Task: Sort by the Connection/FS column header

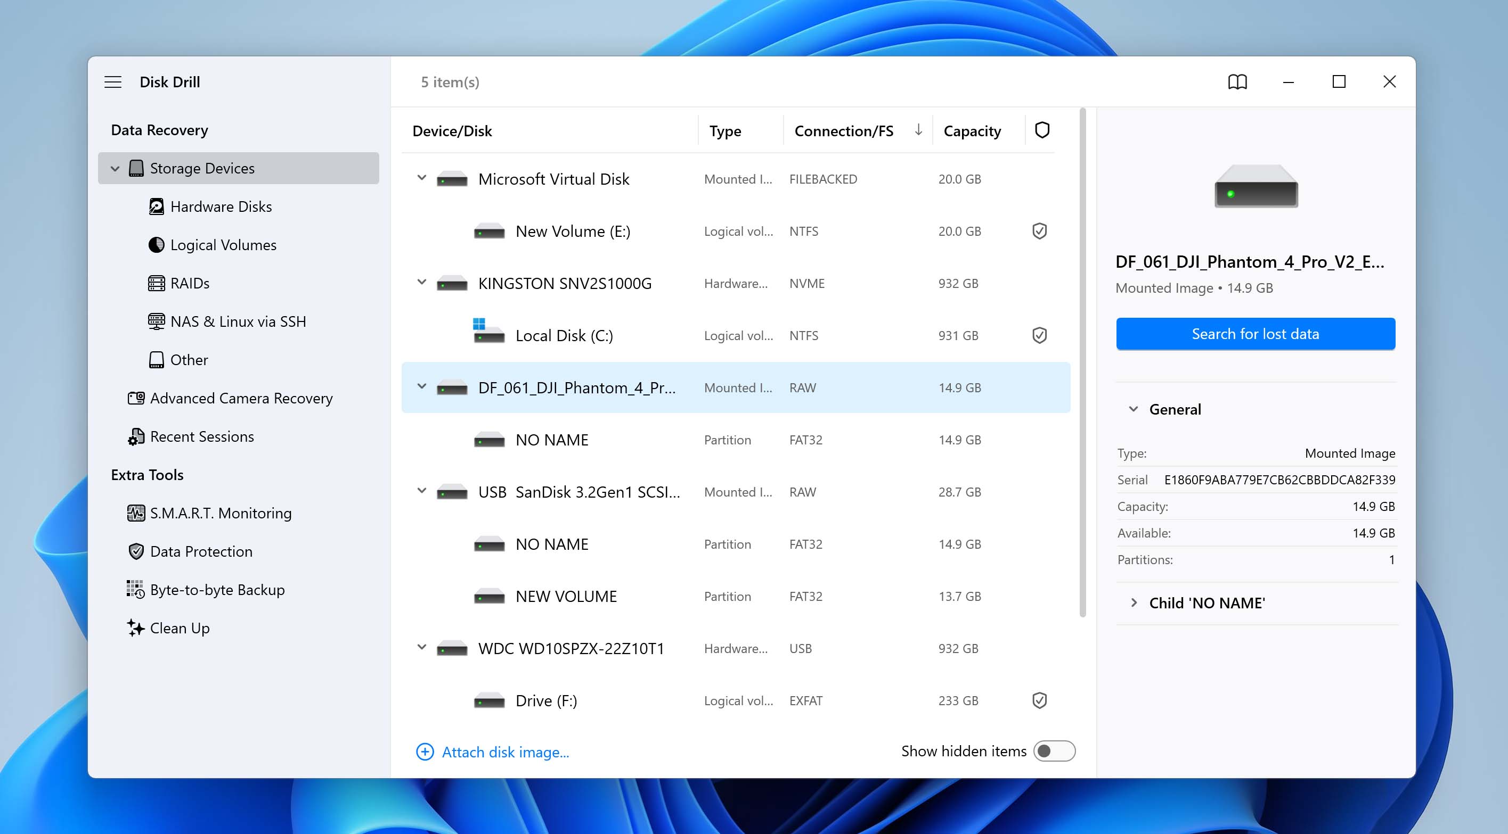Action: pos(844,130)
